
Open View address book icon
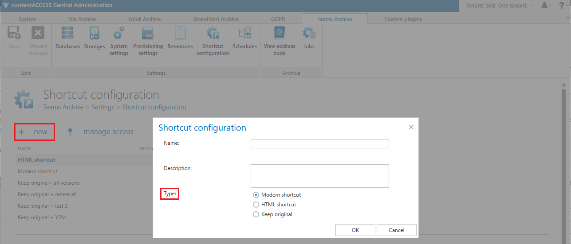tap(279, 35)
